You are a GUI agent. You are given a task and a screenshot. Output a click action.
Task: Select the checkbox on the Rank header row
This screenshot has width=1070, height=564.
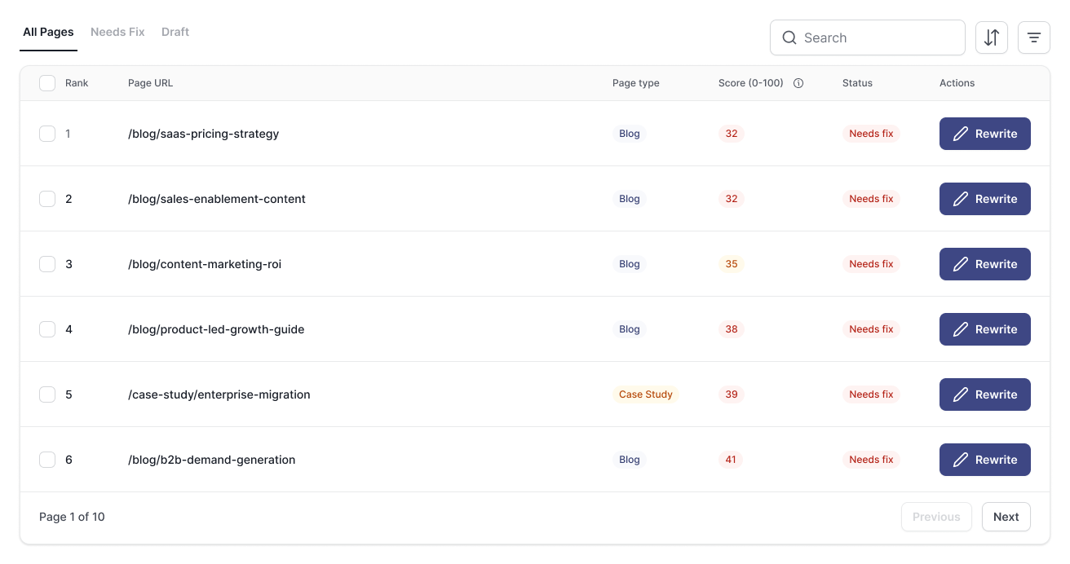46,82
